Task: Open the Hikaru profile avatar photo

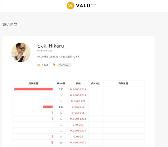Action: pos(21,52)
